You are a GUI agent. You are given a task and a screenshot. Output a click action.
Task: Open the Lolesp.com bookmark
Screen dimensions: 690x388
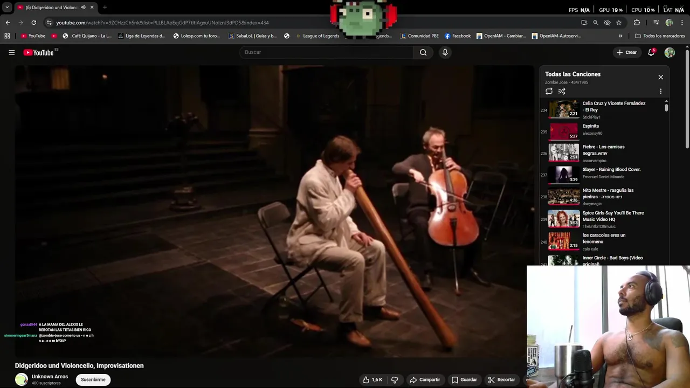click(x=196, y=36)
